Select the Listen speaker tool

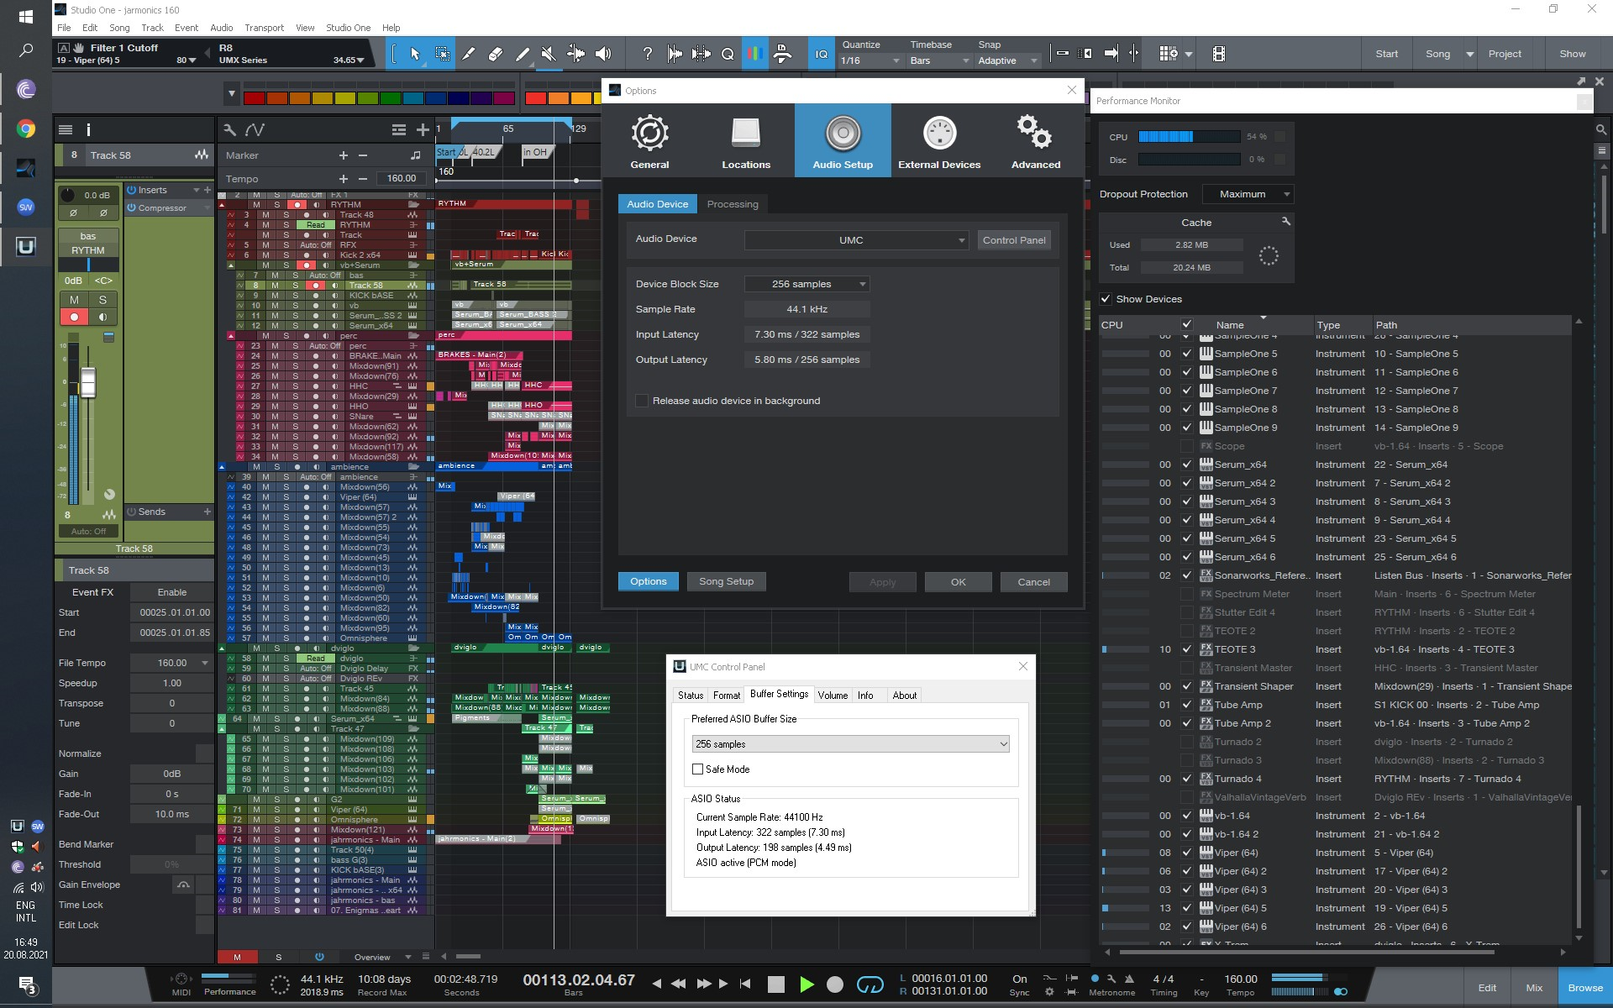coord(603,54)
